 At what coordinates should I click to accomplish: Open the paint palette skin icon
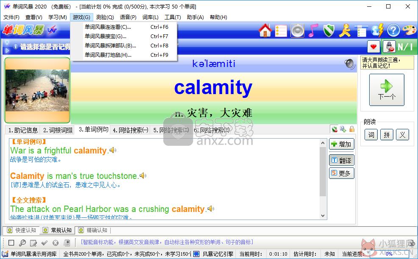click(409, 31)
